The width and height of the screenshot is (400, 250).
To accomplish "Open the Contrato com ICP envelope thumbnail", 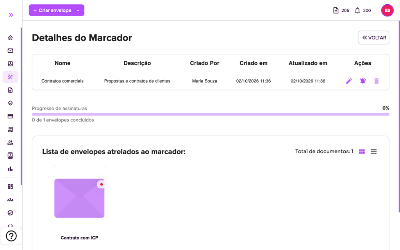I will click(79, 198).
